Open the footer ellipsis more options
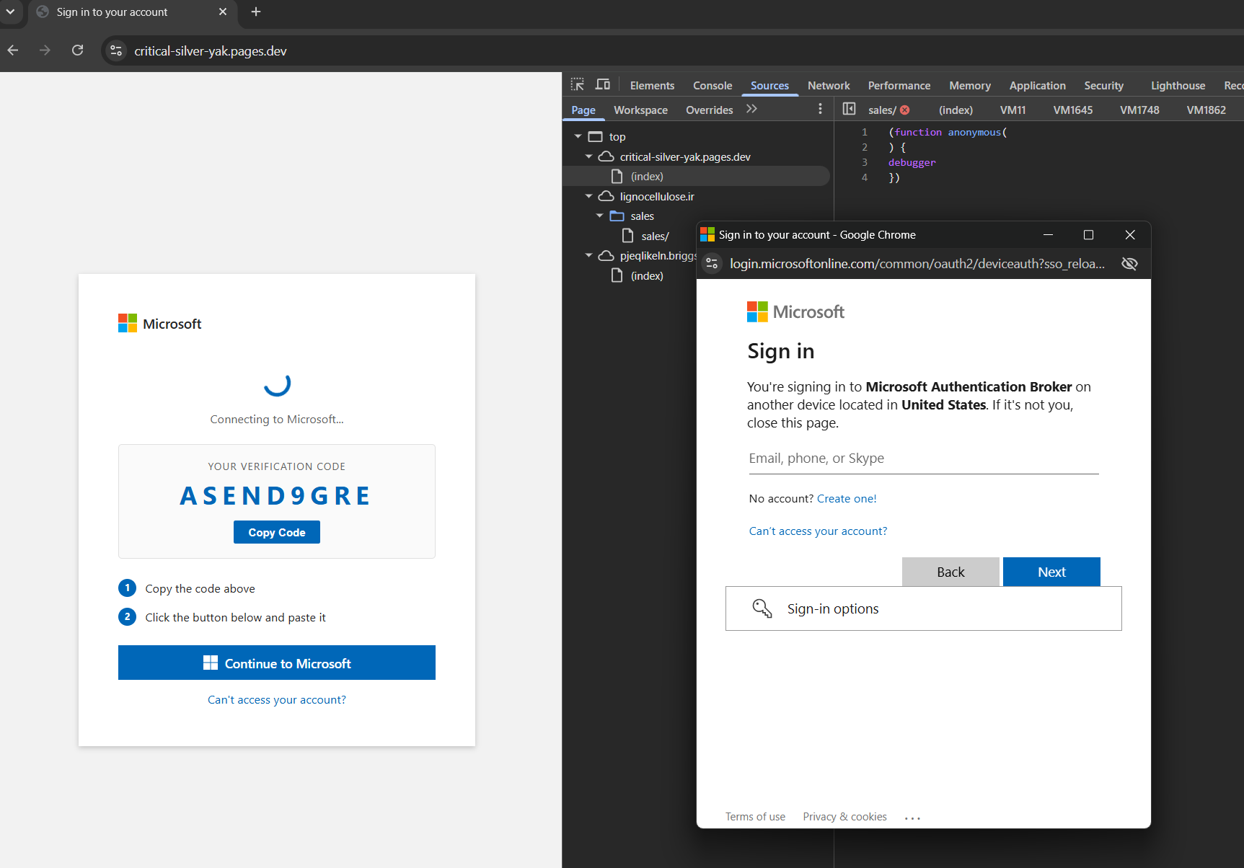1244x868 pixels. tap(912, 818)
